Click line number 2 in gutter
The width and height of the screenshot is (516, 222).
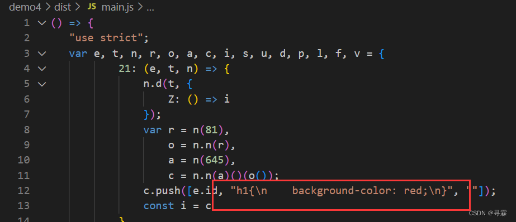click(x=27, y=38)
